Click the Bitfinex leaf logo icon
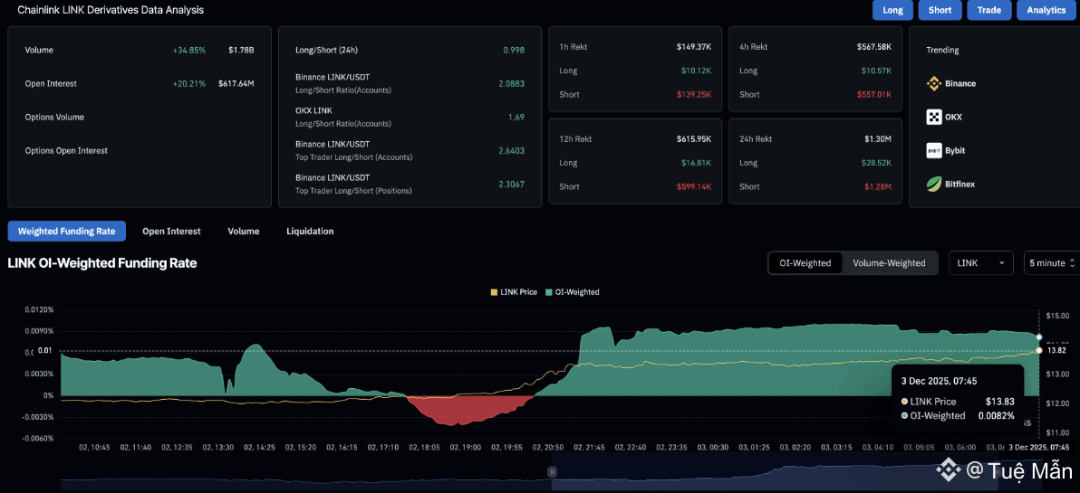 pyautogui.click(x=934, y=184)
